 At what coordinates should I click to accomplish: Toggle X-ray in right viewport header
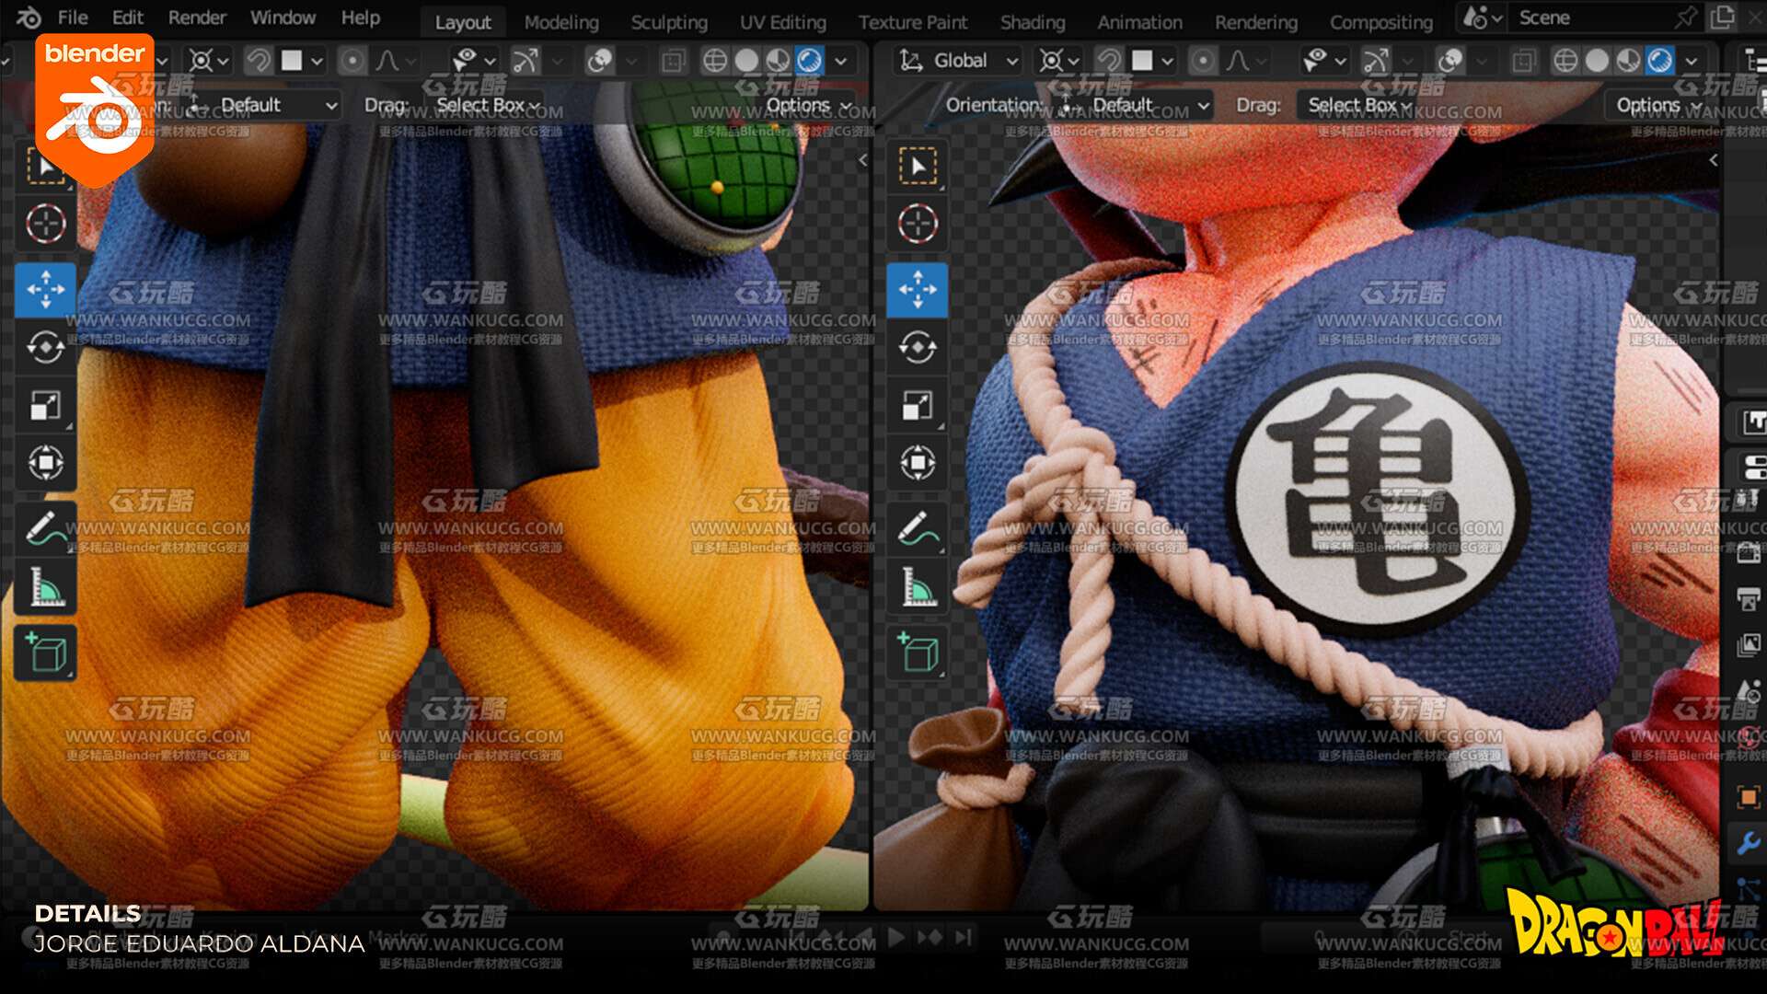pos(1524,61)
